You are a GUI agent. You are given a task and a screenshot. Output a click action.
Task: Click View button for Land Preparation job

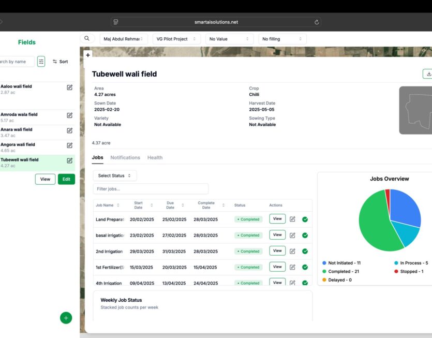[x=277, y=219]
